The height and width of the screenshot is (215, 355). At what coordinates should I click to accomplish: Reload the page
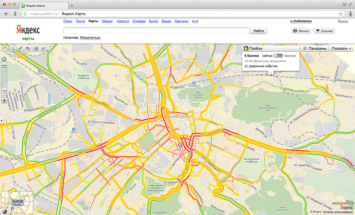click(25, 14)
